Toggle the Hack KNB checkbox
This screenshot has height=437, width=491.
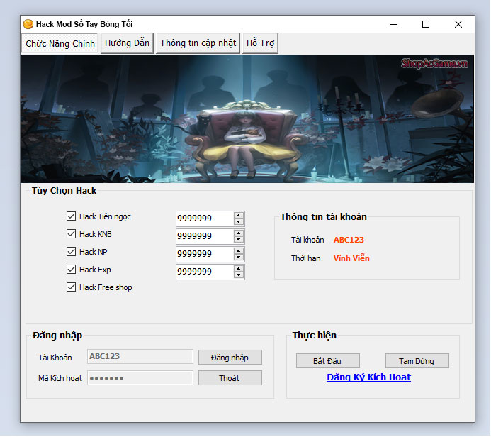(71, 234)
